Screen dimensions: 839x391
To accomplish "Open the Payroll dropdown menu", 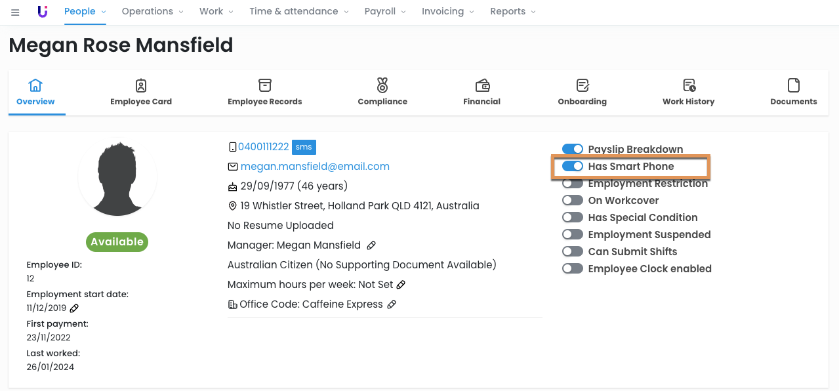I will tap(385, 12).
